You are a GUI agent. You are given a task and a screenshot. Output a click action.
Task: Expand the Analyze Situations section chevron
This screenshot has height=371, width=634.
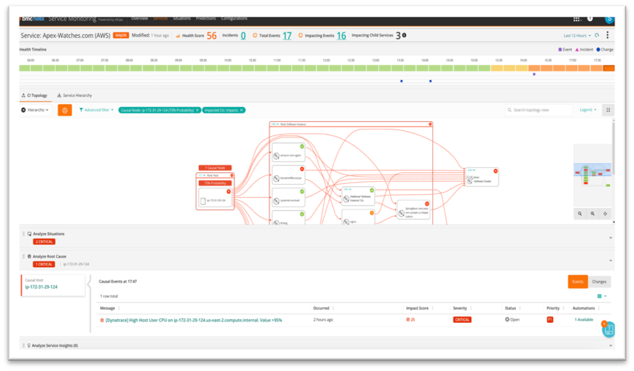click(x=610, y=238)
